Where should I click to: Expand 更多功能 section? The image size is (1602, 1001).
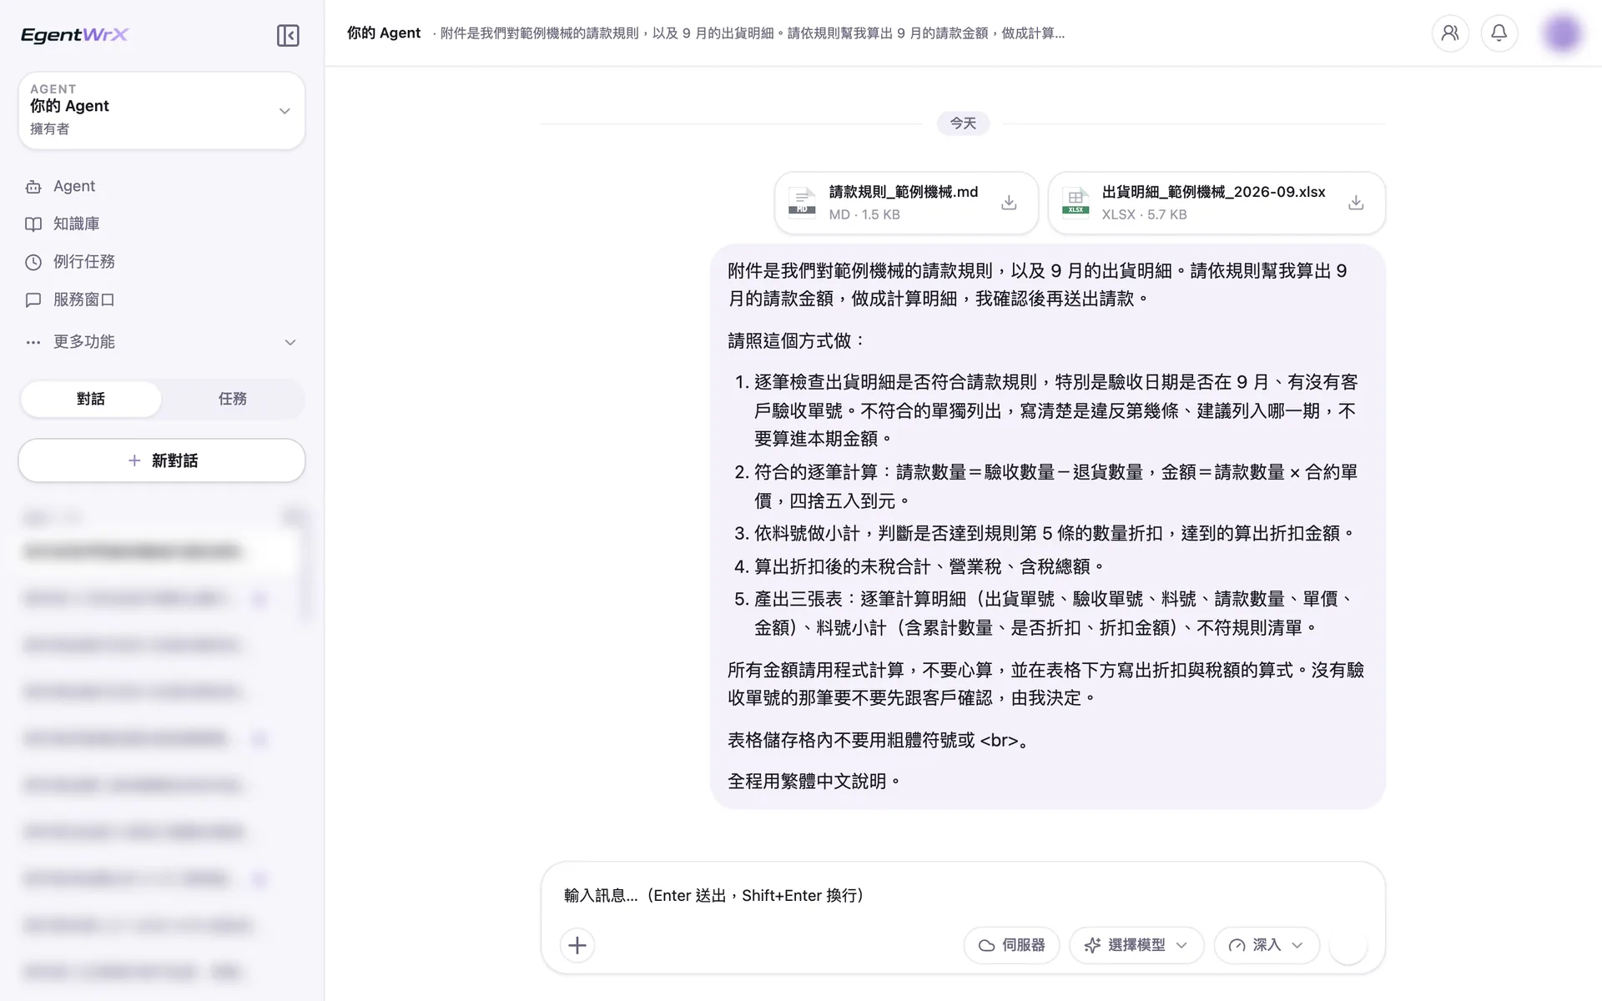(162, 342)
